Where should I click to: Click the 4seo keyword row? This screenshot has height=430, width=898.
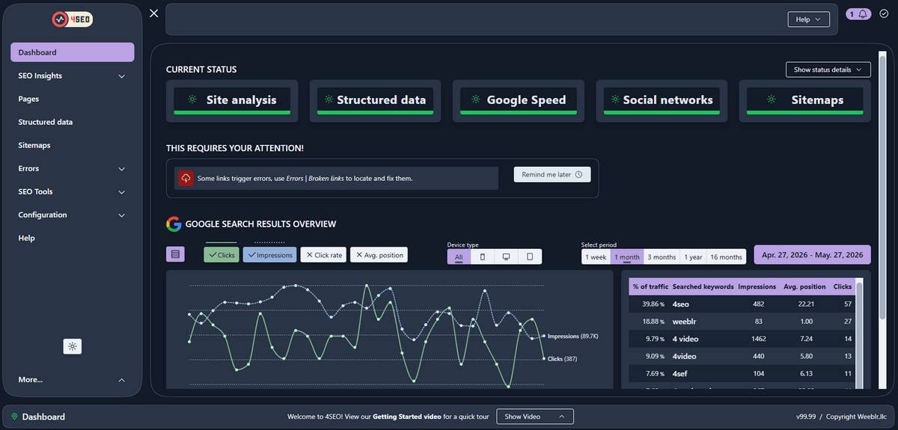742,304
